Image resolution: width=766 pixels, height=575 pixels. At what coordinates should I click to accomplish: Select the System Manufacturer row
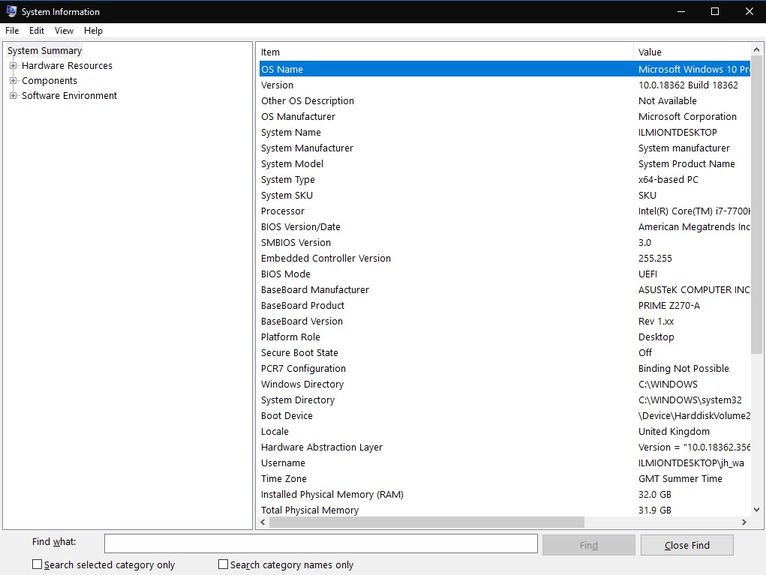pos(505,148)
